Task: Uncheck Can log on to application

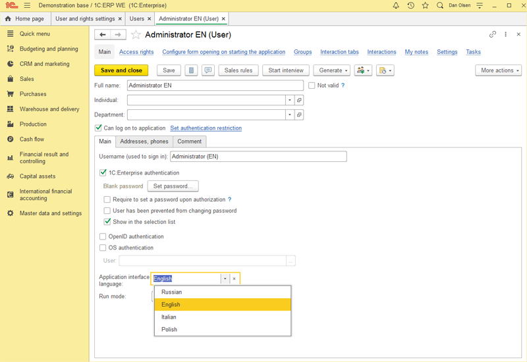Action: [x=99, y=128]
